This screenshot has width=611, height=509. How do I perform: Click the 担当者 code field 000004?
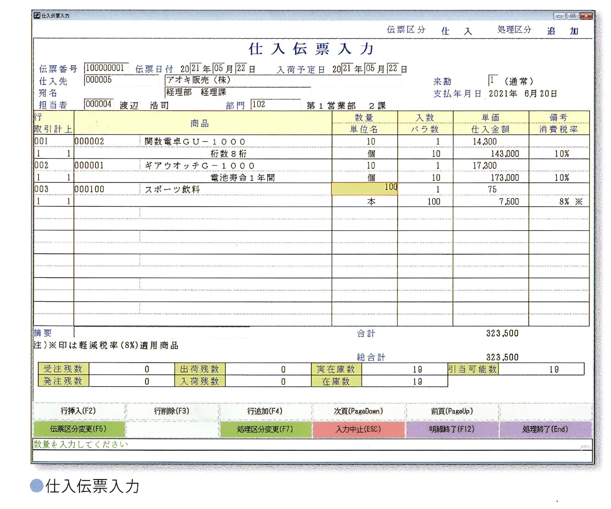coord(99,104)
